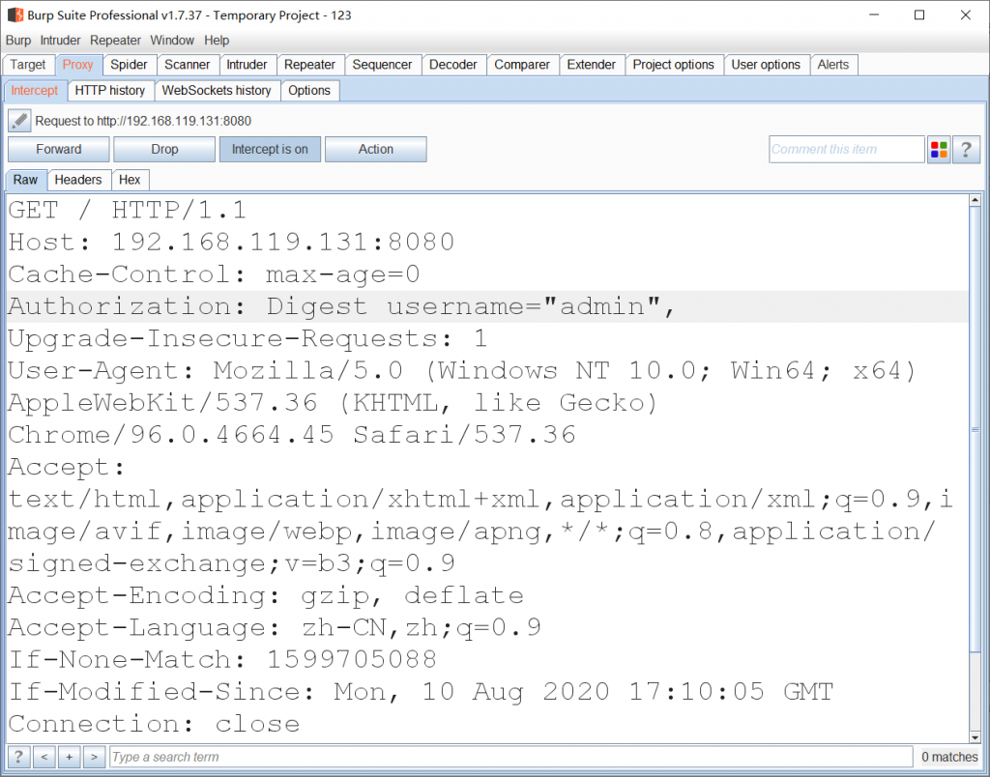This screenshot has height=777, width=990.
Task: Click the 0 matches status text
Action: pos(949,756)
